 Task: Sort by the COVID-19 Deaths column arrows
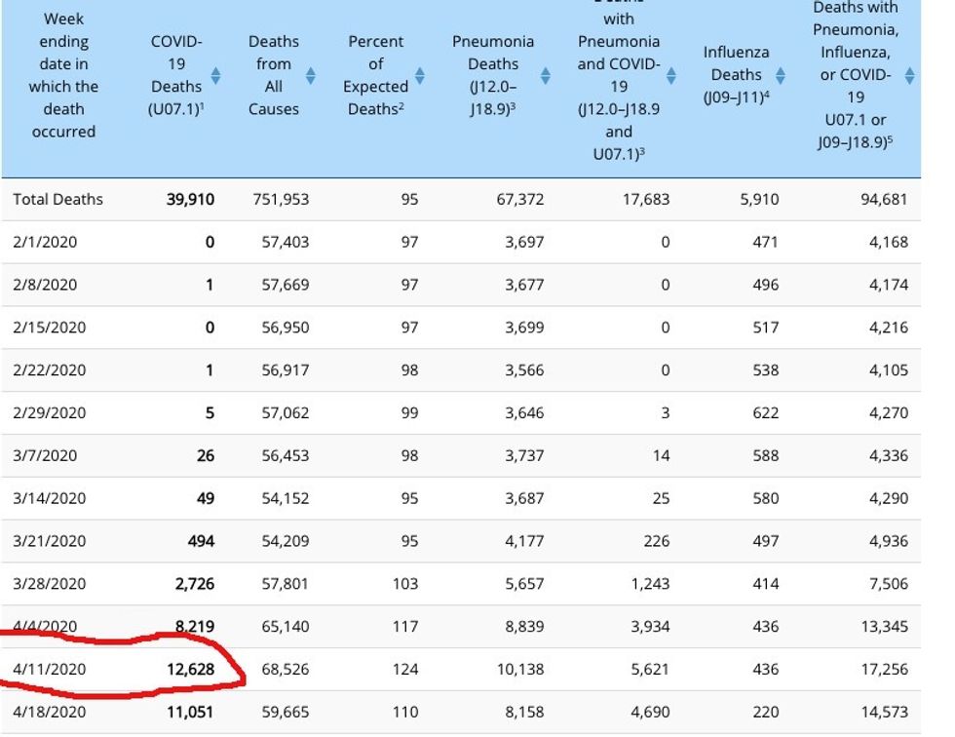215,75
